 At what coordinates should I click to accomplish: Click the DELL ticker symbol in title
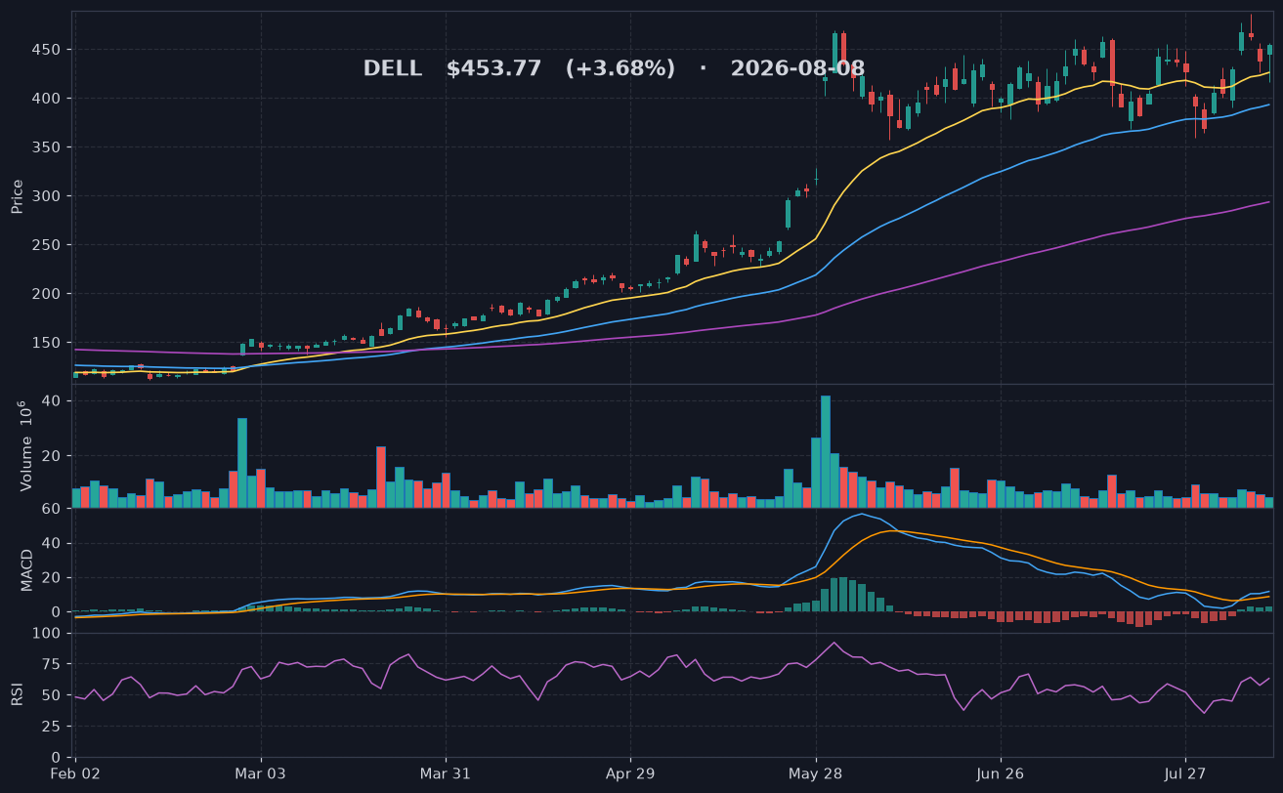point(393,69)
